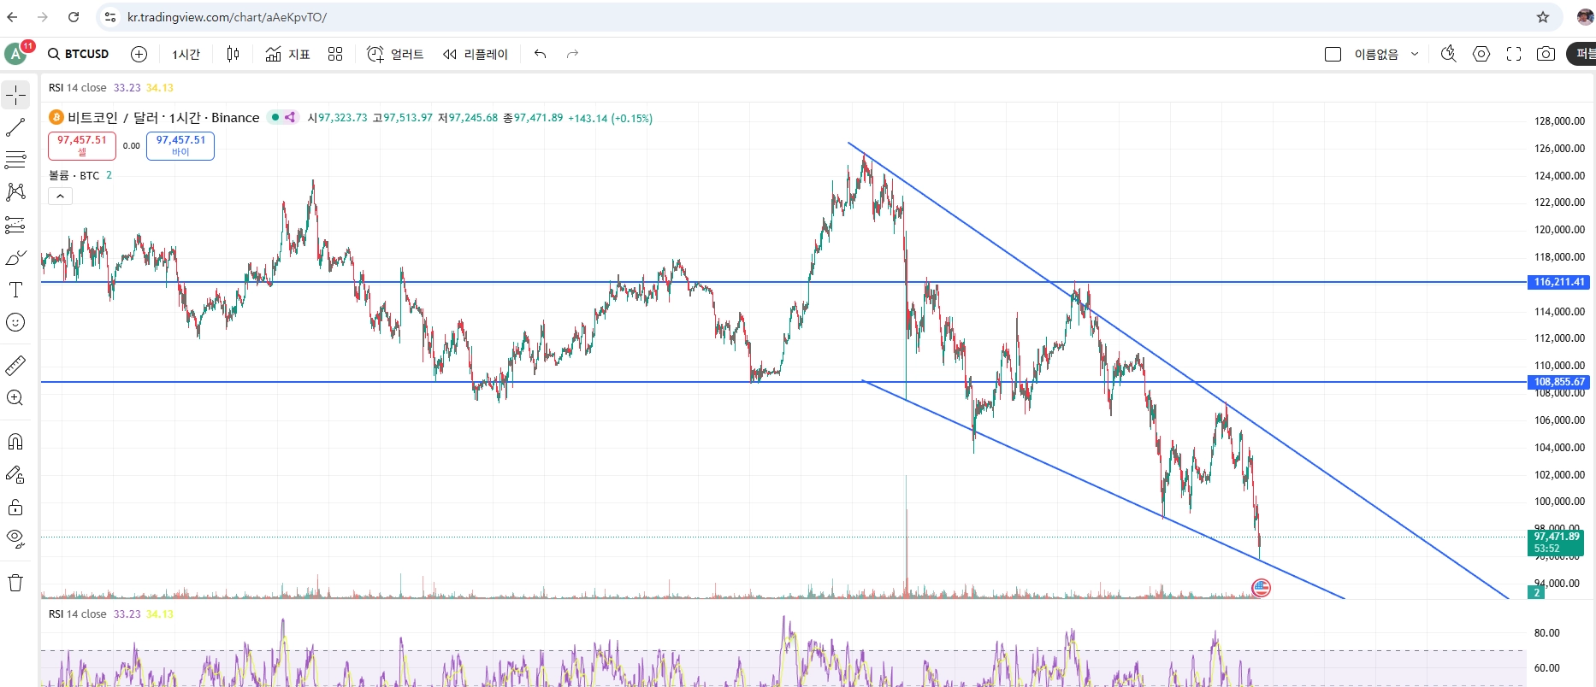Screen dimensions: 1596x687
Task: Click the add symbol plus icon
Action: (139, 54)
